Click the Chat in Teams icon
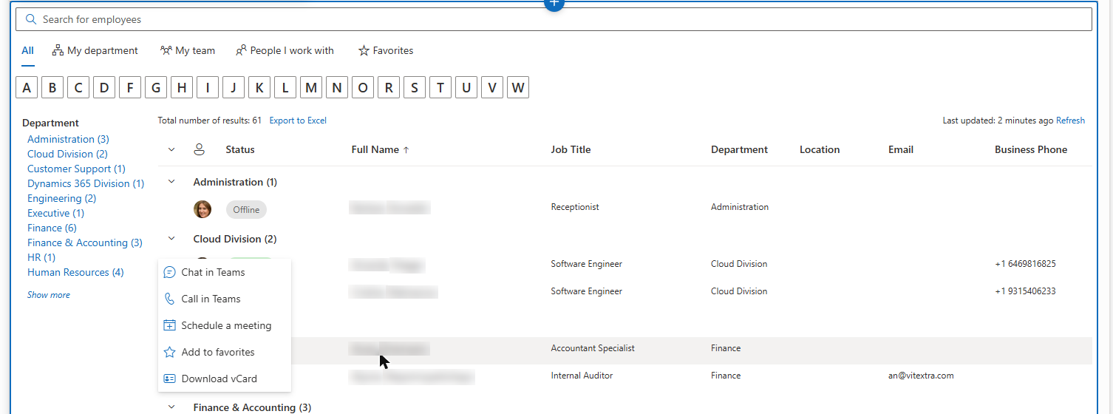 (x=169, y=272)
